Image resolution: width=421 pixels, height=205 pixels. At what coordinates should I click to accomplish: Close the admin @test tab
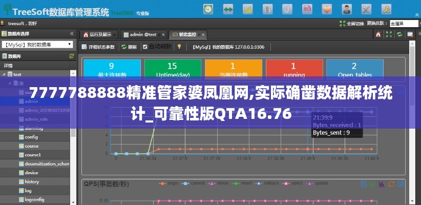coord(163,35)
